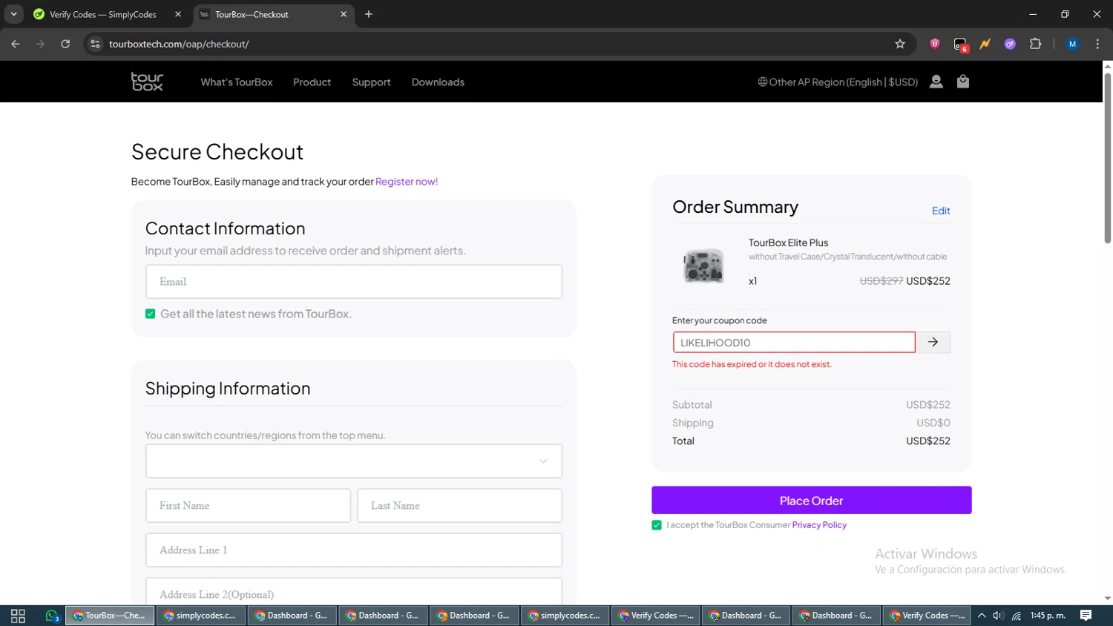Open the tab search dropdown arrow
Viewport: 1113px width, 626px height.
click(13, 14)
